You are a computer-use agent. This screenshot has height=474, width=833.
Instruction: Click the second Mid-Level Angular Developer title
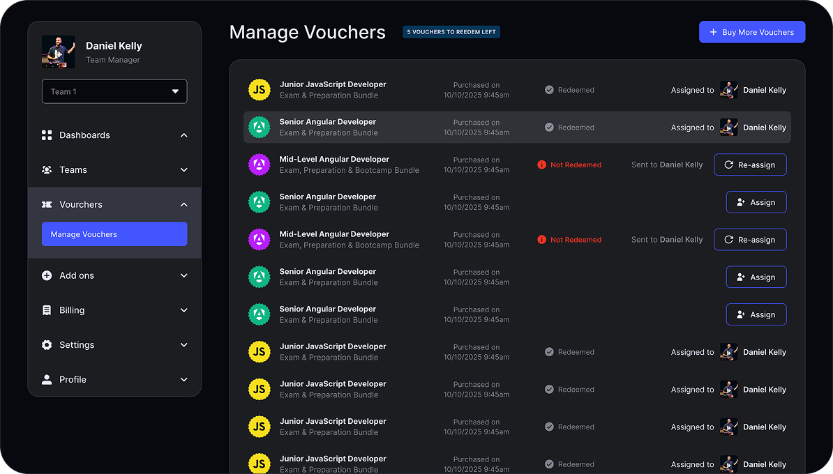[x=334, y=234]
